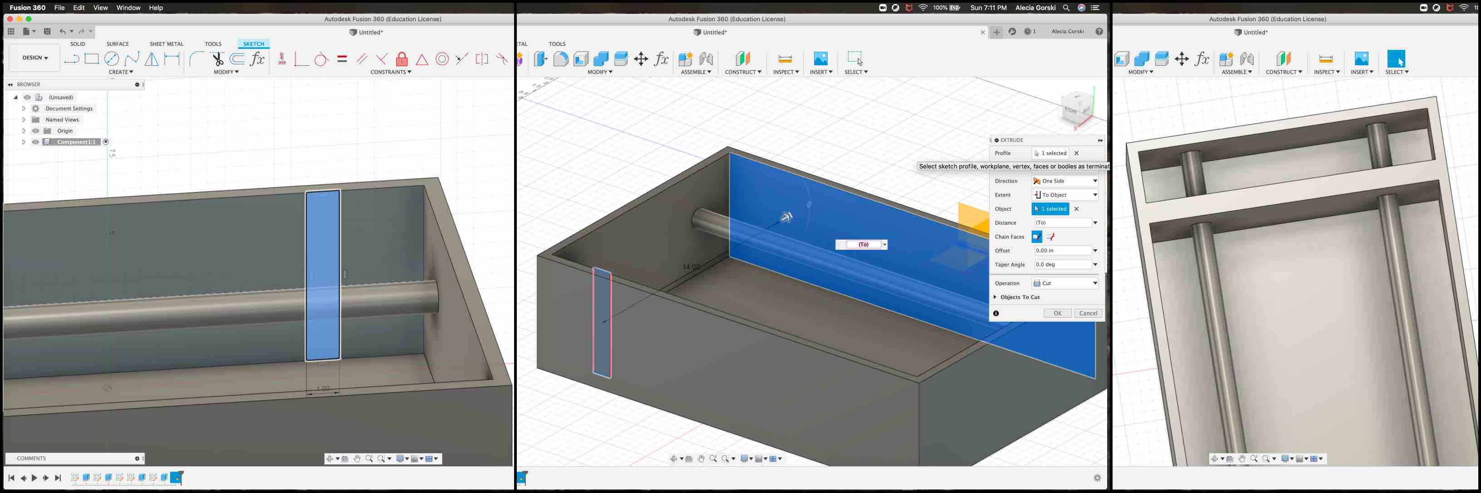Select the Trim scissors tool
1481x493 pixels.
point(217,58)
